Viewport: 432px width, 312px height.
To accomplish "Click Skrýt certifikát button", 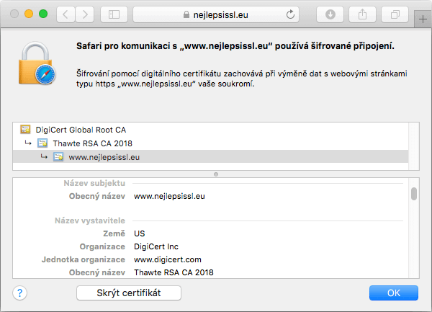I will tap(129, 293).
